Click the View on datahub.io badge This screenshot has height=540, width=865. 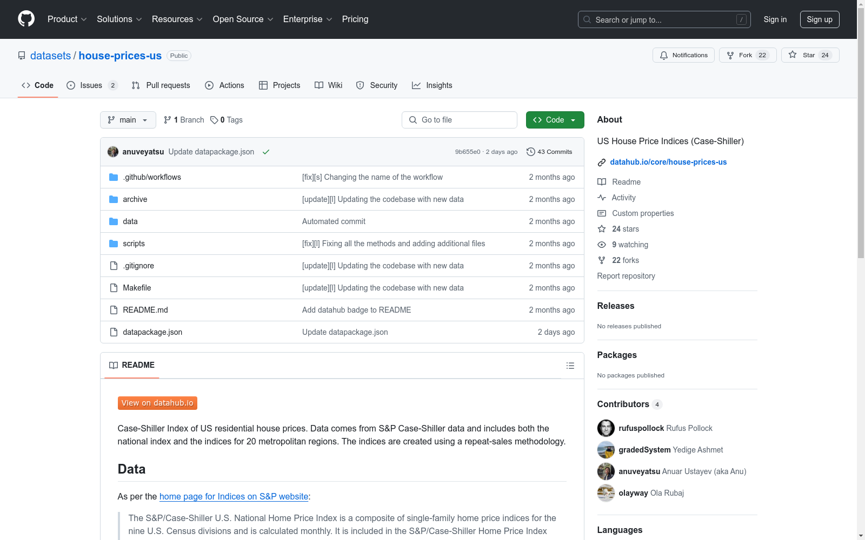[x=157, y=403]
